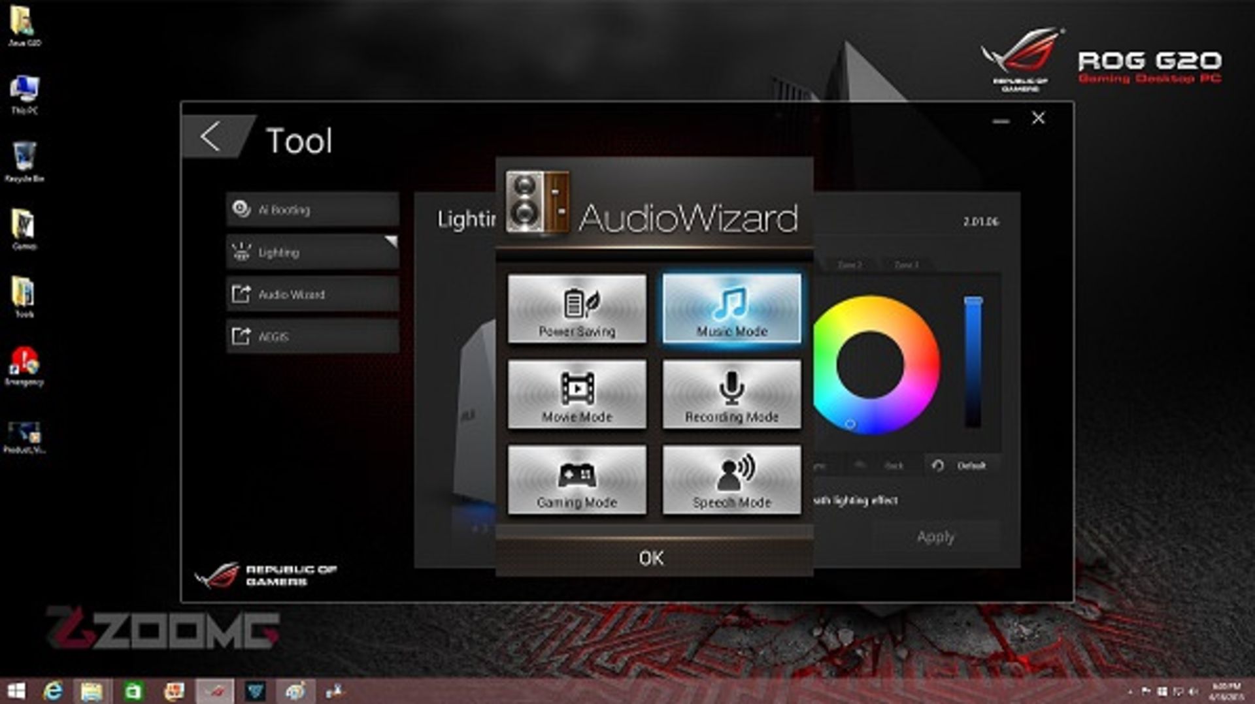Launch Audio Wizard from the sidebar

click(x=312, y=295)
